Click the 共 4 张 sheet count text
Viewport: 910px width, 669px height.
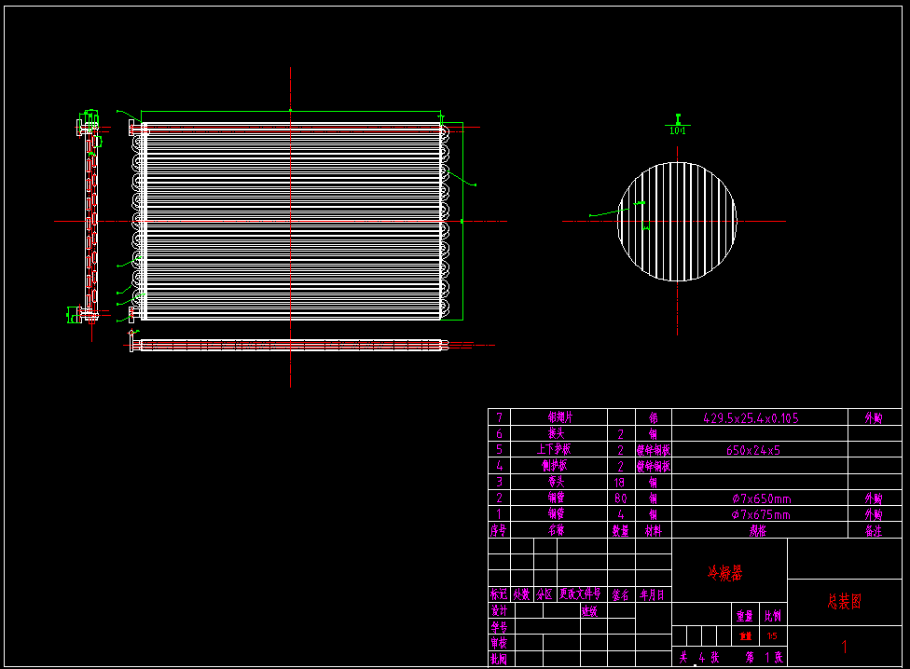pyautogui.click(x=699, y=658)
